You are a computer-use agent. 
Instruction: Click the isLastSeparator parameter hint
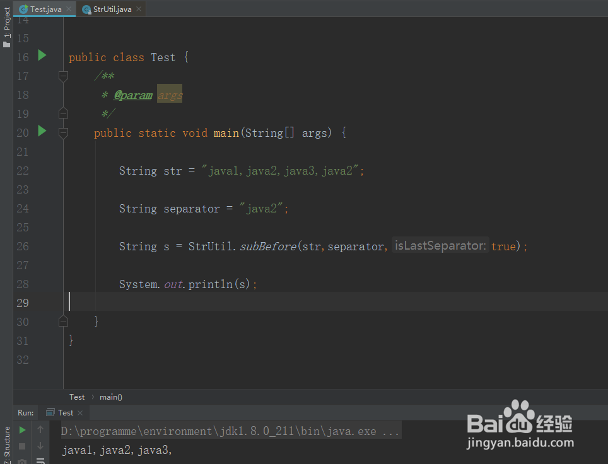click(440, 245)
